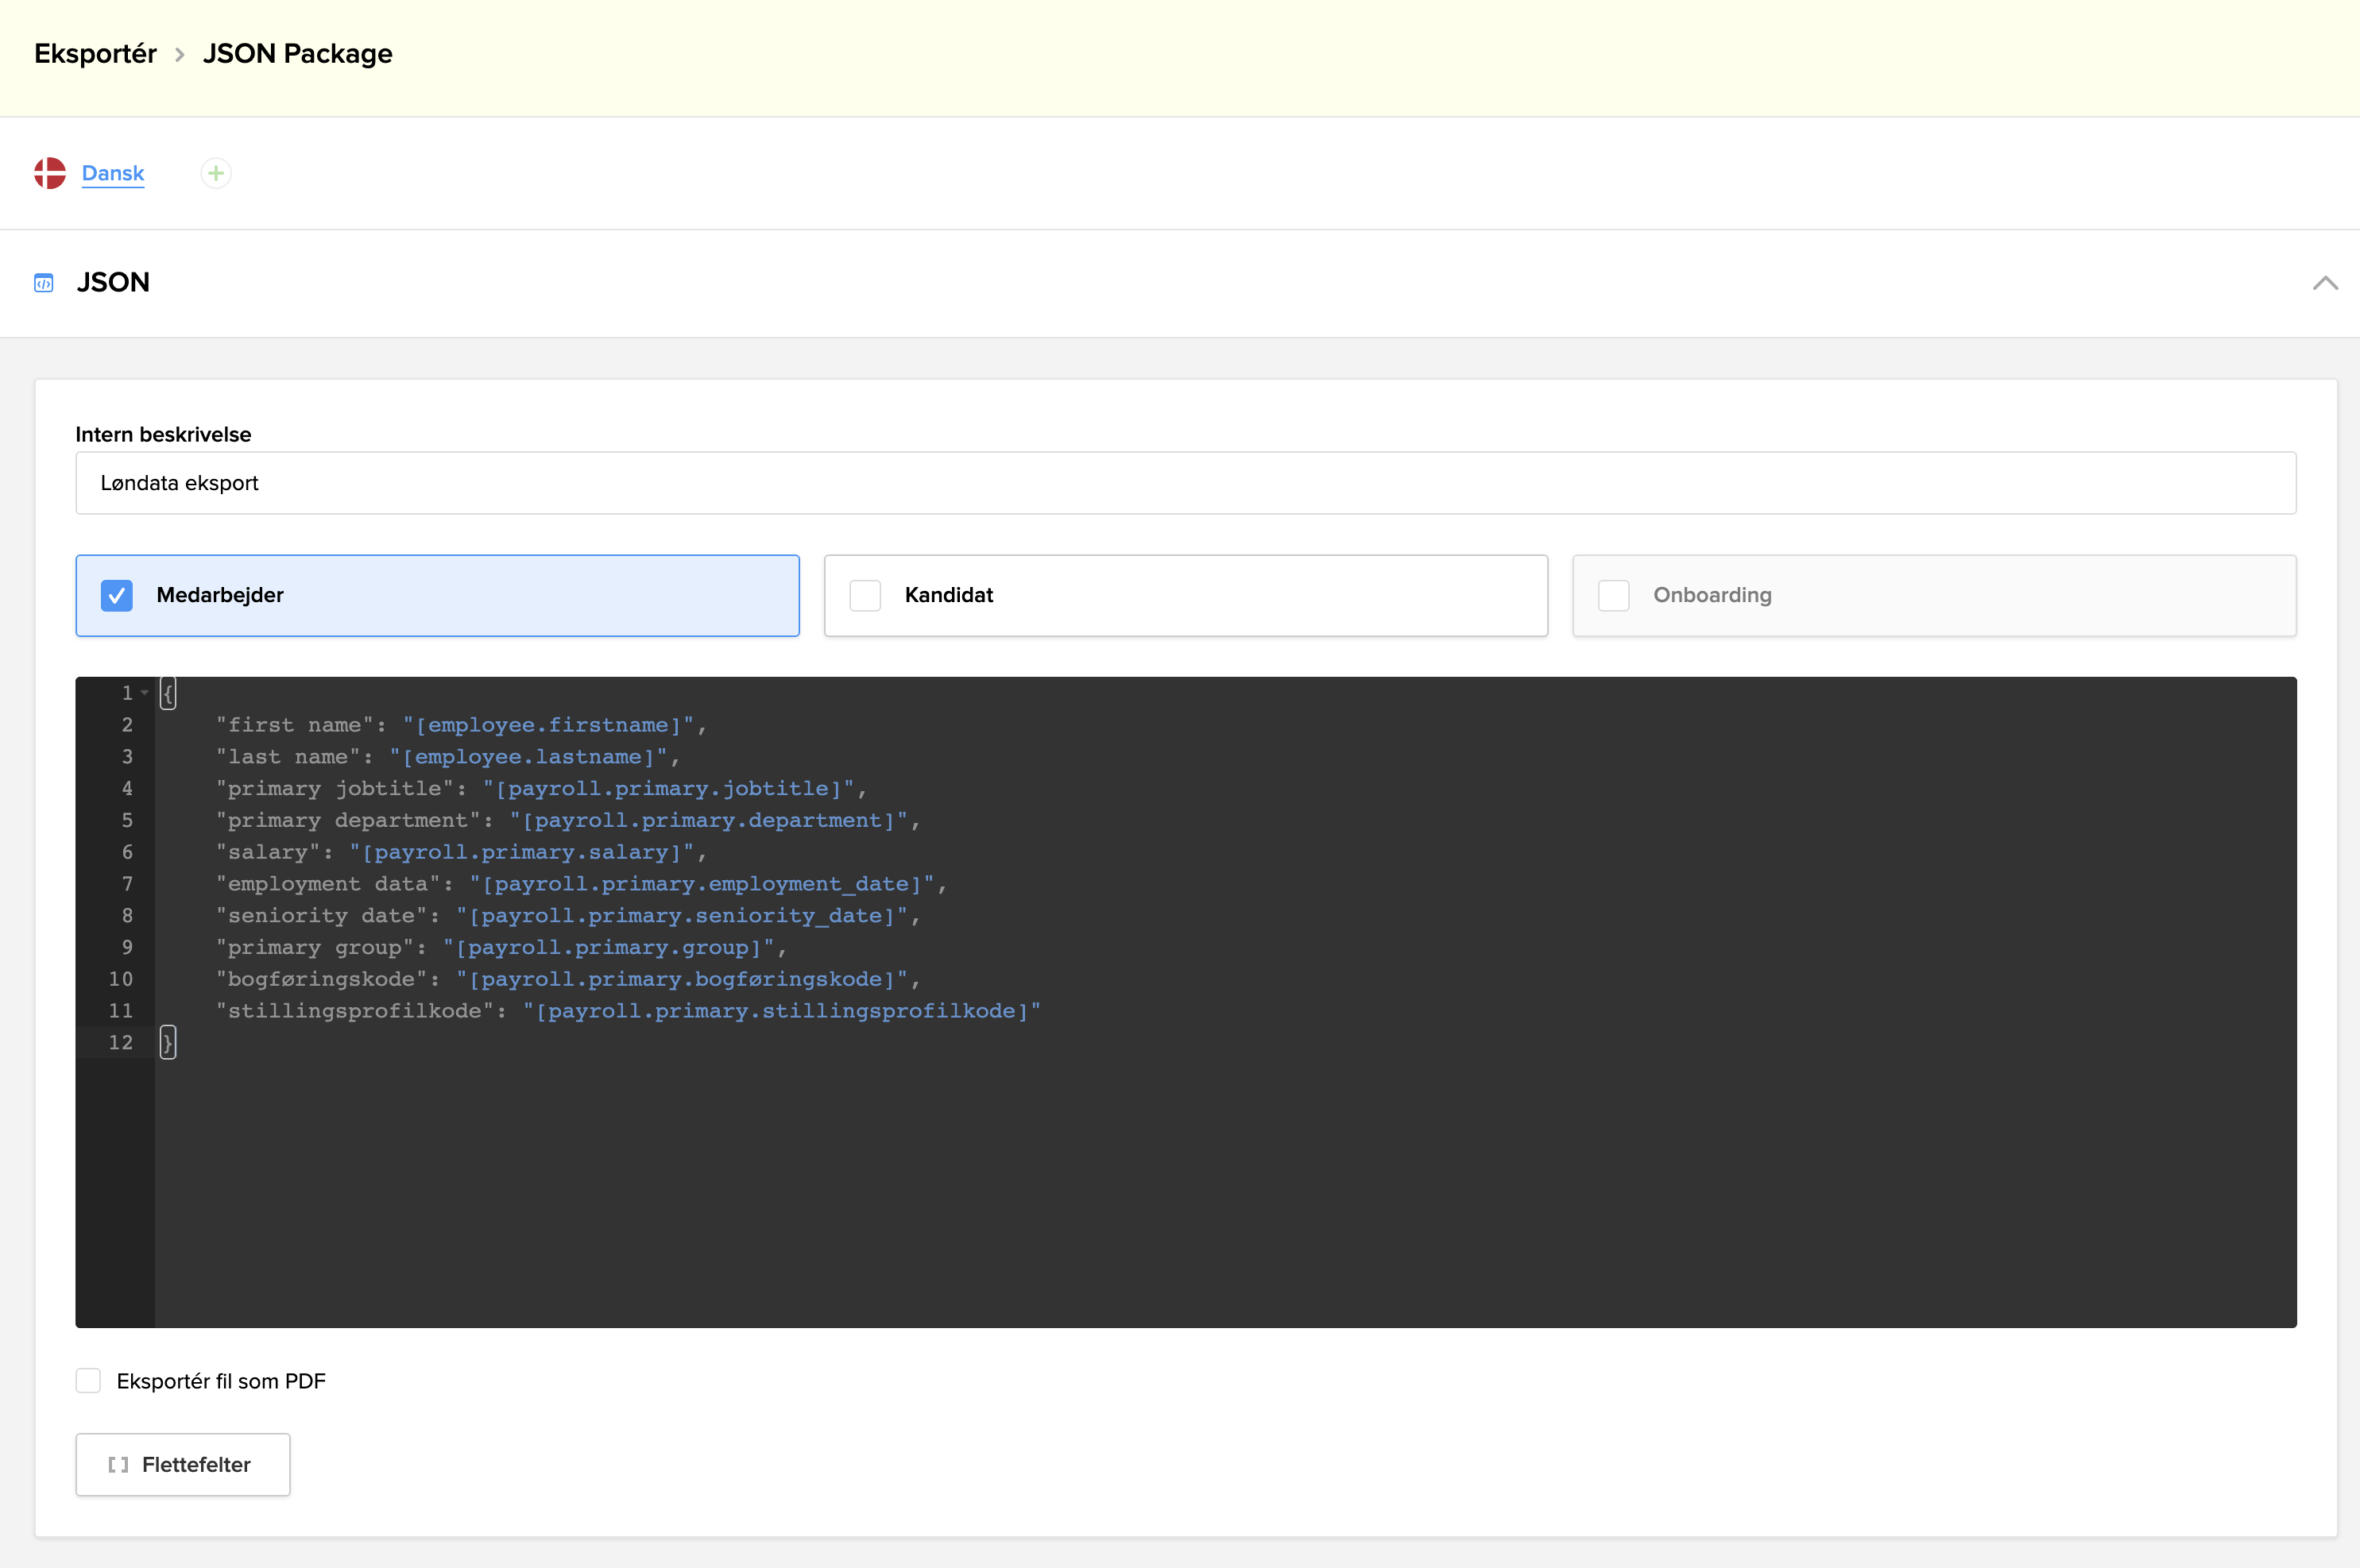Enable the Kandidat checkbox
The height and width of the screenshot is (1568, 2360).
pyautogui.click(x=865, y=595)
